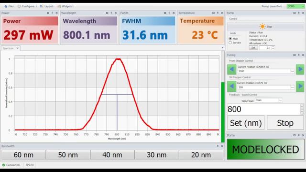
Task: Select the 40 nm bandwidth preset
Action: [112, 155]
